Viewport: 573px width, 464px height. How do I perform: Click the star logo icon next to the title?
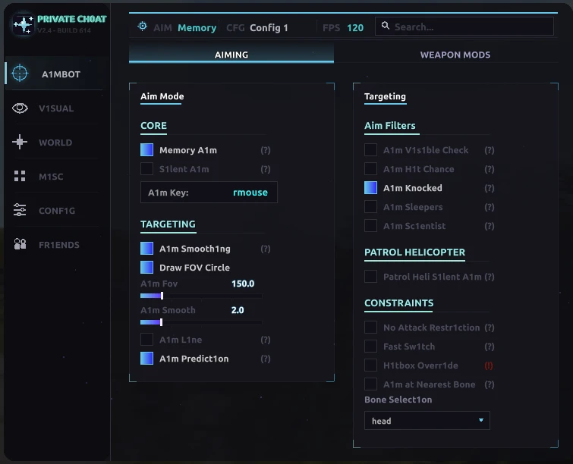pyautogui.click(x=24, y=24)
